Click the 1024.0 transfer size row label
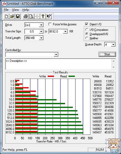 (x=10, y=122)
